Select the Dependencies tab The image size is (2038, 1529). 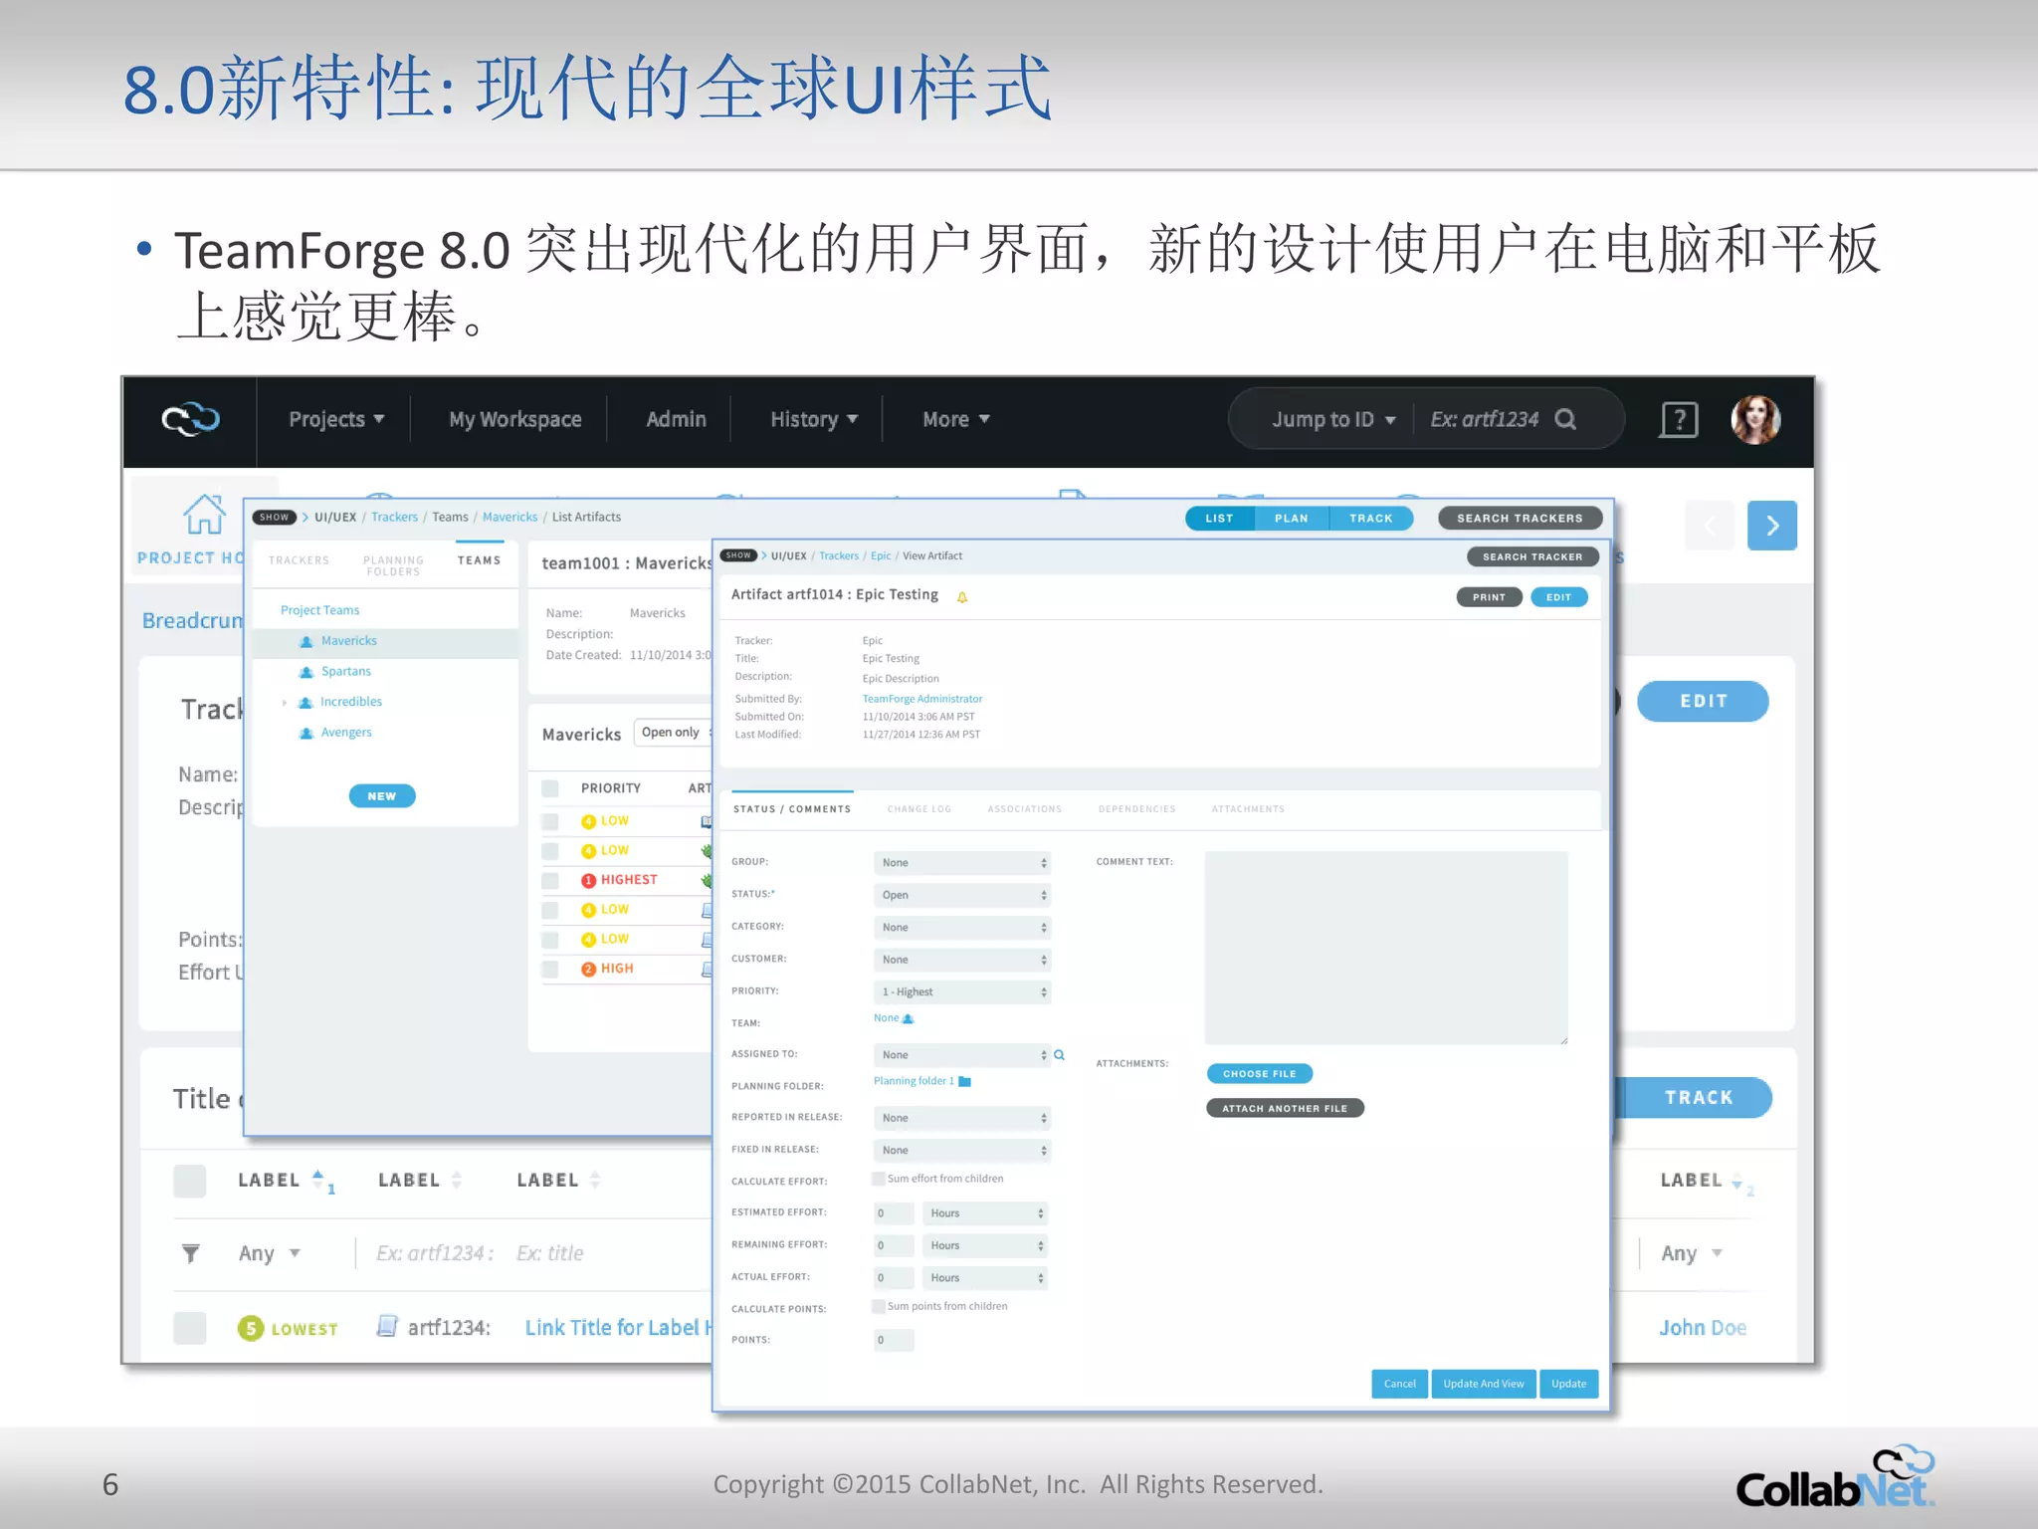pos(1136,809)
